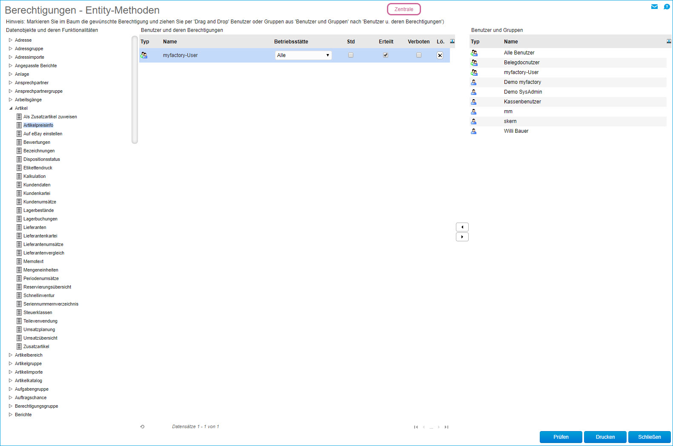673x446 pixels.
Task: Click the Willi Bauer user icon
Action: pyautogui.click(x=473, y=131)
